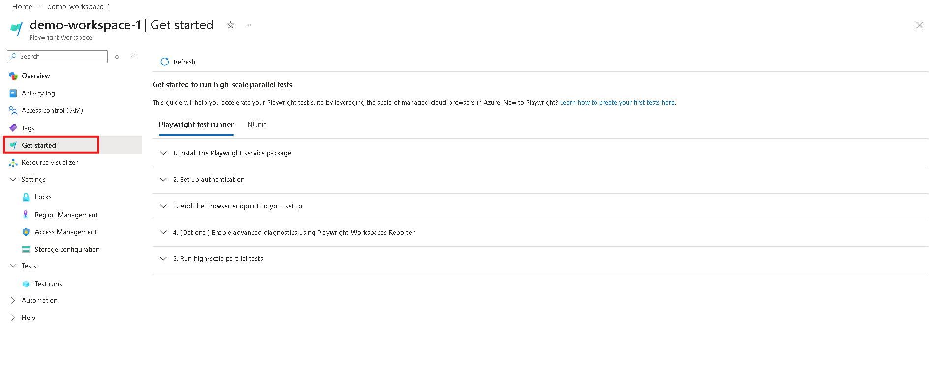Click the favorite star icon
The height and width of the screenshot is (381, 939).
coord(230,25)
